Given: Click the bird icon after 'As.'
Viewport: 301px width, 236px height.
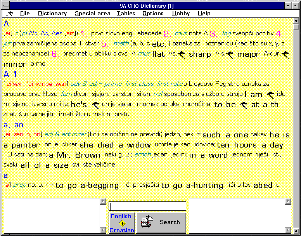Looking at the screenshot, I should [181, 55].
